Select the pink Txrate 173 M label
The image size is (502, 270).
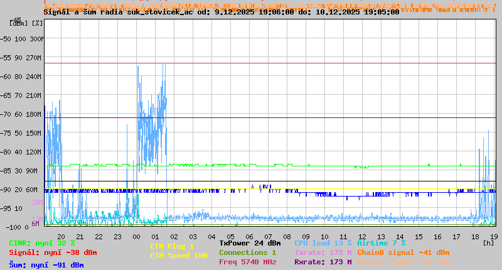click(323, 252)
